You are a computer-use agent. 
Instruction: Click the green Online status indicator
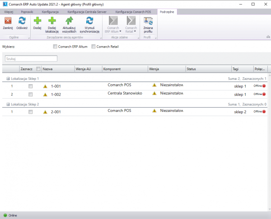point(5,215)
